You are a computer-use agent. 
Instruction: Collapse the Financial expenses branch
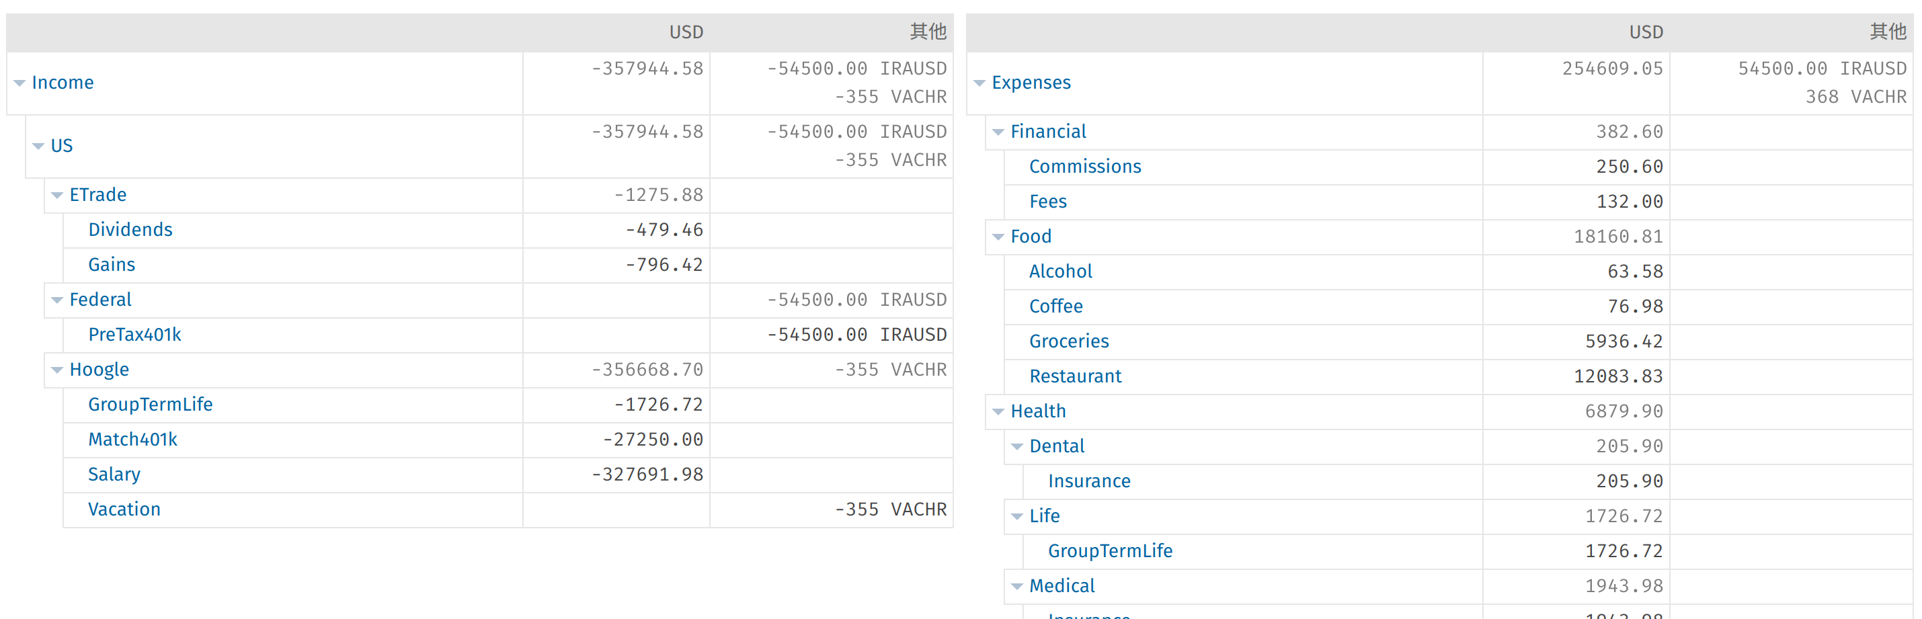[x=998, y=132]
